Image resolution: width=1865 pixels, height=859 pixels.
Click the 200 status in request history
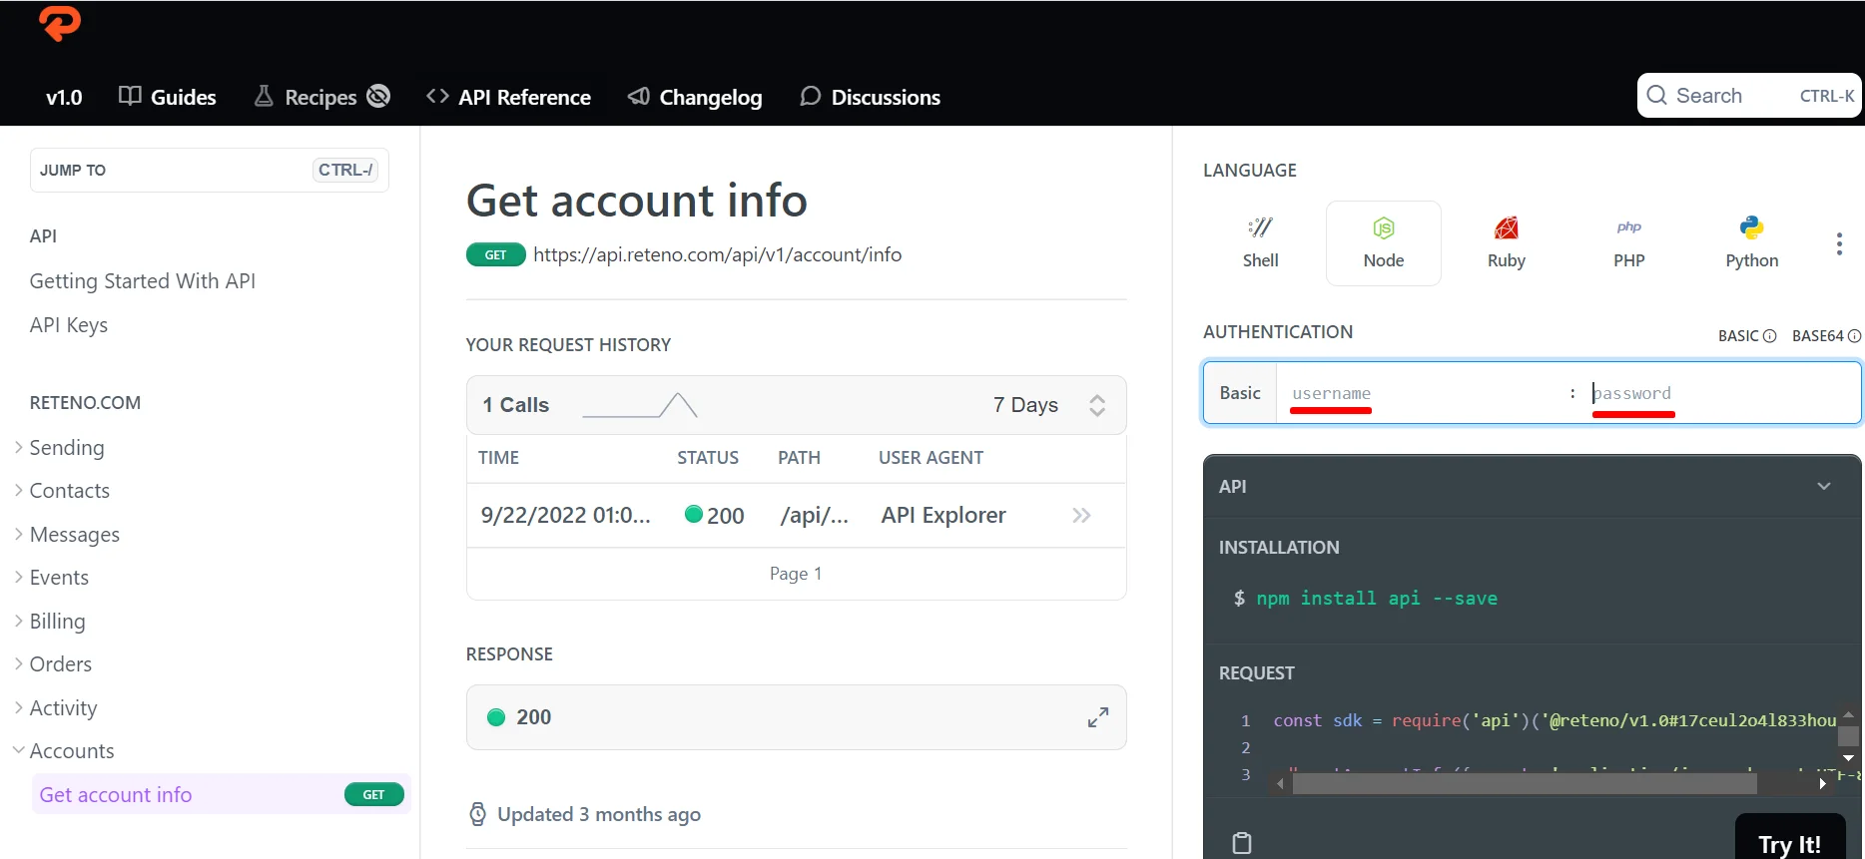pos(715,516)
